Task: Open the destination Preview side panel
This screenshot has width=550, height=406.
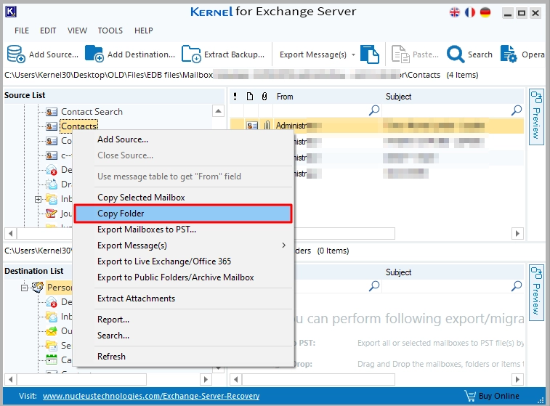Action: (536, 293)
